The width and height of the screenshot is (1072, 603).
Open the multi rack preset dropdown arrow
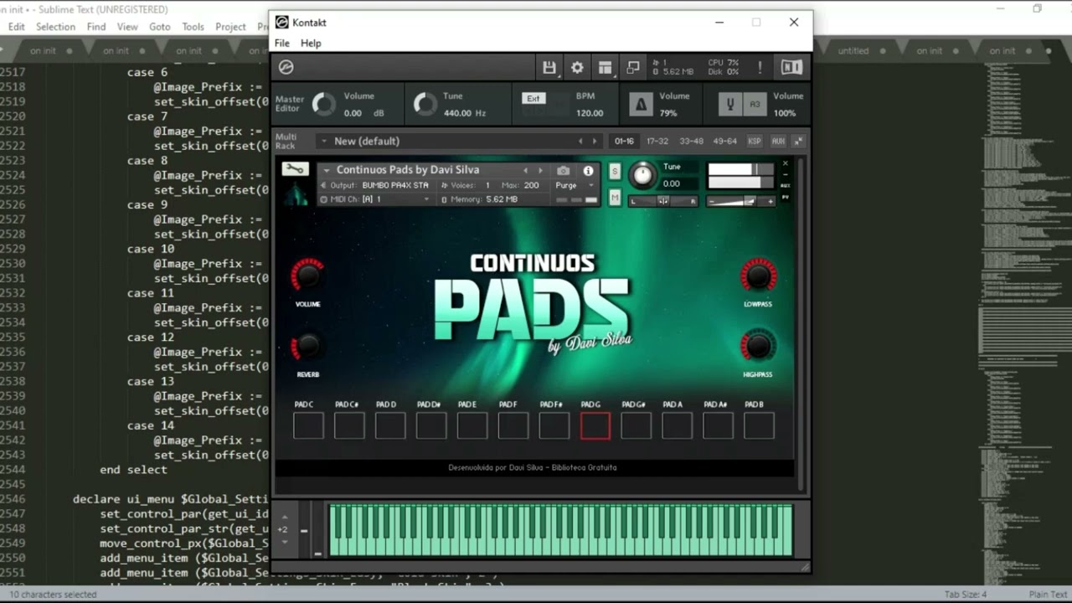pos(323,142)
